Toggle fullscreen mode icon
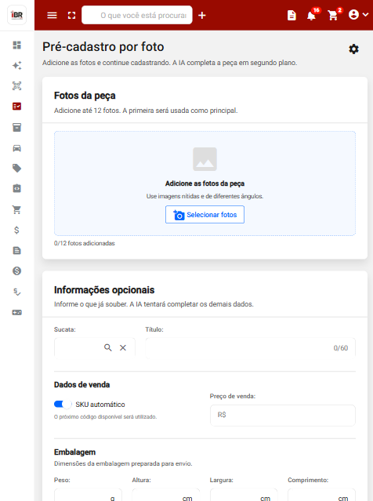 71,15
